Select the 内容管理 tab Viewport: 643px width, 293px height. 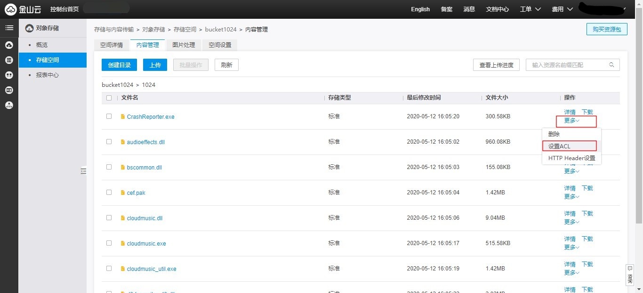pos(147,45)
